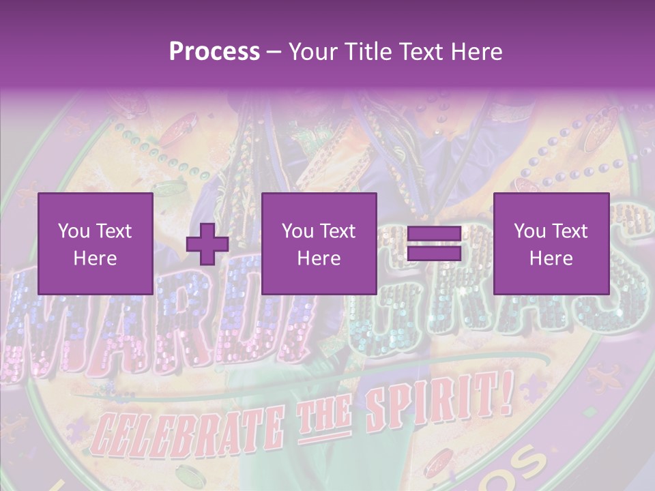The image size is (655, 491).
Task: Select the right 'You Text Here' box
Action: click(551, 243)
